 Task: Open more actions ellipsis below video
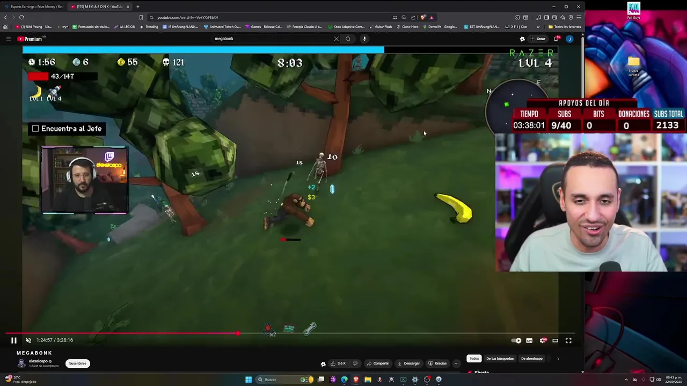[x=457, y=363]
